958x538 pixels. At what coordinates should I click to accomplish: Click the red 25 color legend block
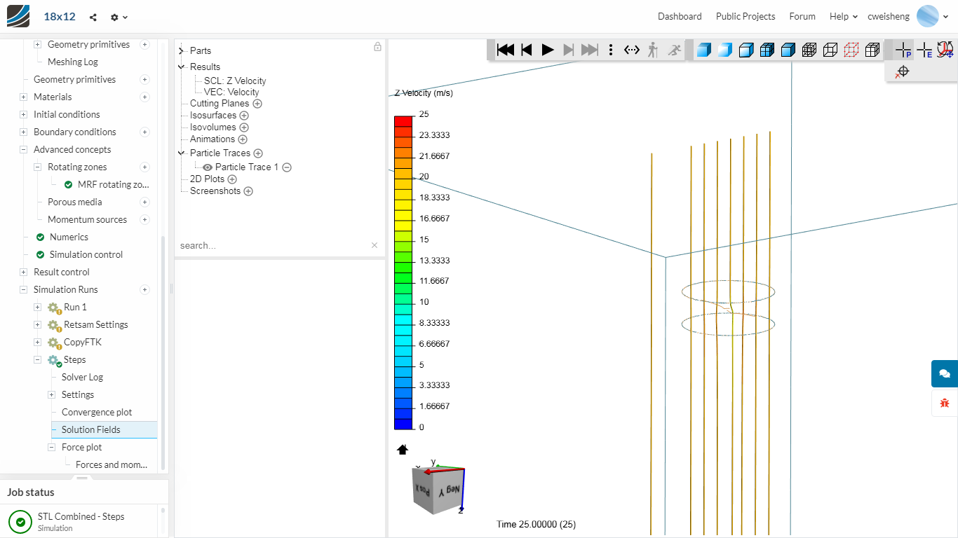tap(403, 120)
